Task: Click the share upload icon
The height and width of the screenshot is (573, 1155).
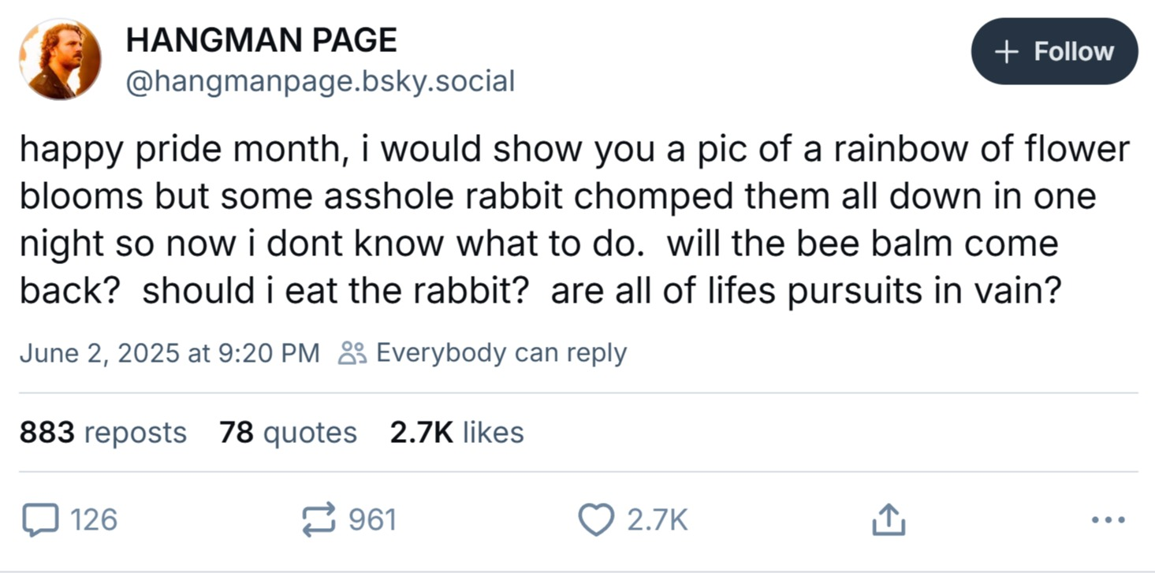Action: (889, 520)
